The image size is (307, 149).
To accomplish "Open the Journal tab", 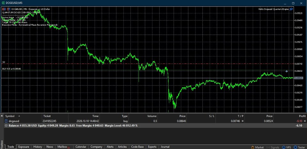I will coord(165,147).
